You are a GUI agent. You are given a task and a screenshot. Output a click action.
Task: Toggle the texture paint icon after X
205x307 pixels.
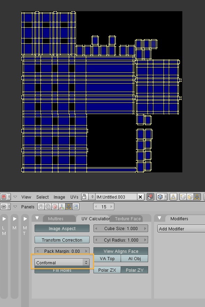(150, 197)
